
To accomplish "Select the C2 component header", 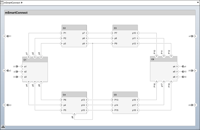I will coord(74,28).
